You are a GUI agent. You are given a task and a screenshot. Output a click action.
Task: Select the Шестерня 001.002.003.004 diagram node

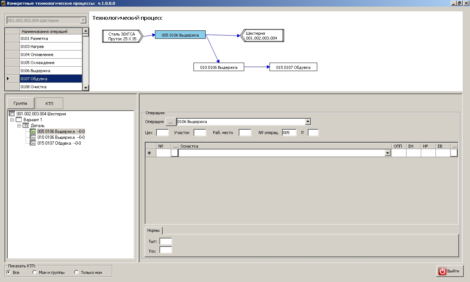pyautogui.click(x=262, y=36)
